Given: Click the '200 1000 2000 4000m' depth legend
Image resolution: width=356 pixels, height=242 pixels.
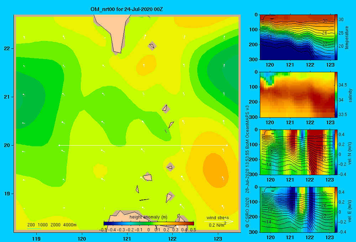Looking at the screenshot, I should (x=52, y=225).
